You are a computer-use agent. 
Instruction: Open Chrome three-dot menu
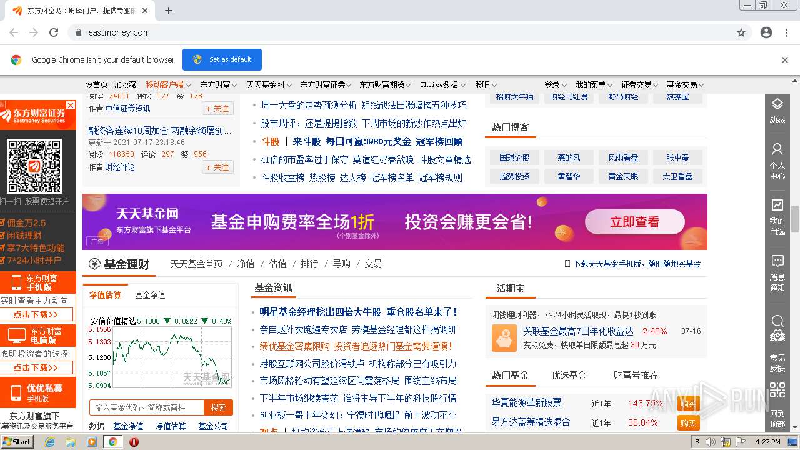pos(785,32)
